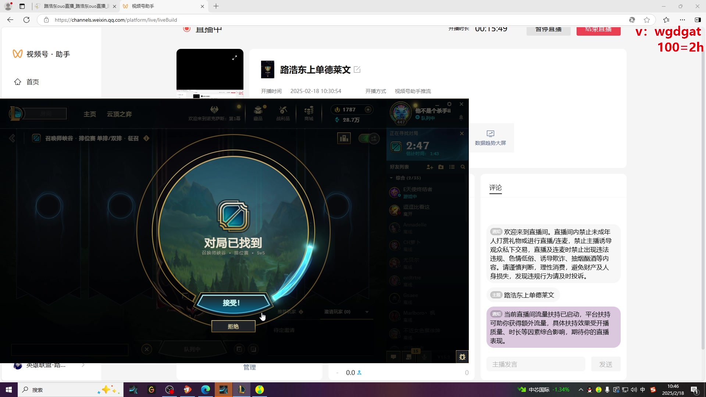Pause the live stream (暂停直播)
This screenshot has height=397, width=706.
click(548, 30)
